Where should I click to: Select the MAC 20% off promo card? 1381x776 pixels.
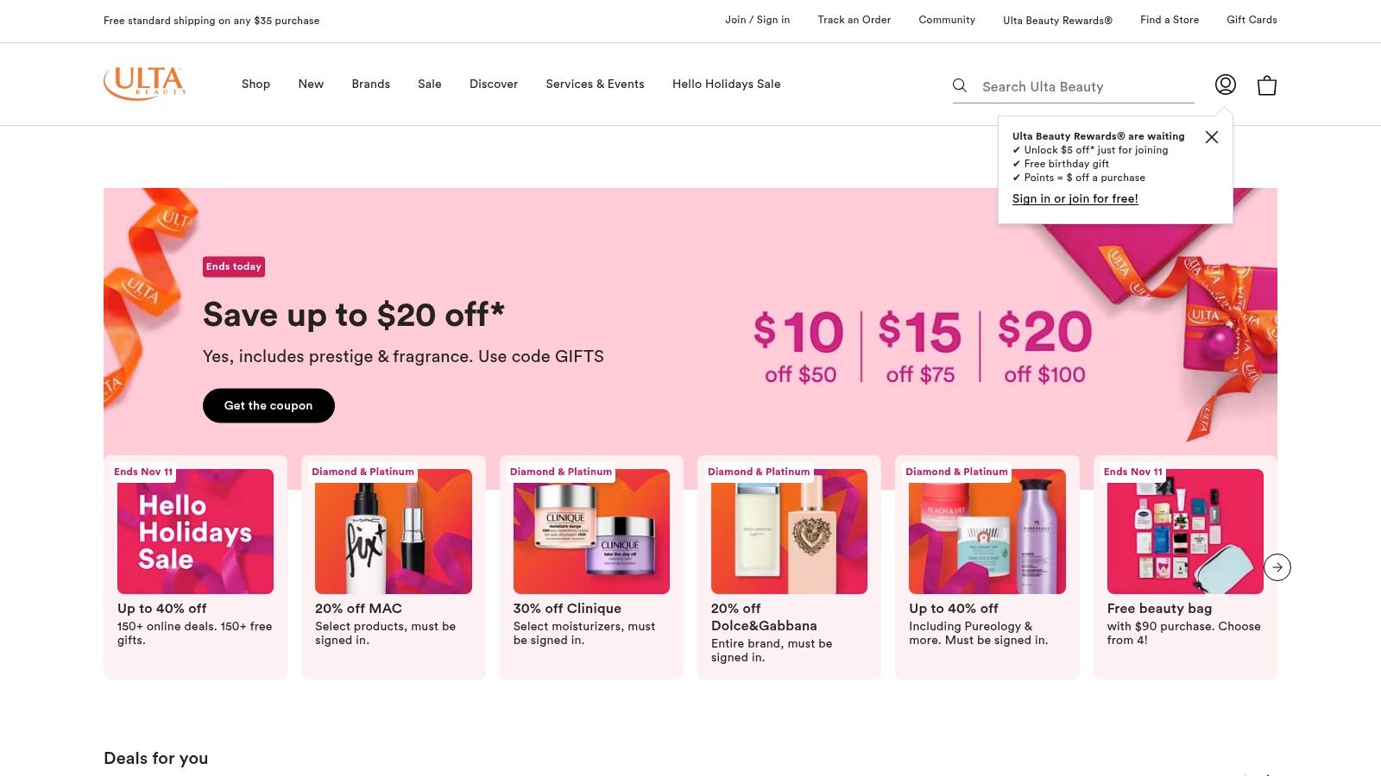(x=393, y=531)
